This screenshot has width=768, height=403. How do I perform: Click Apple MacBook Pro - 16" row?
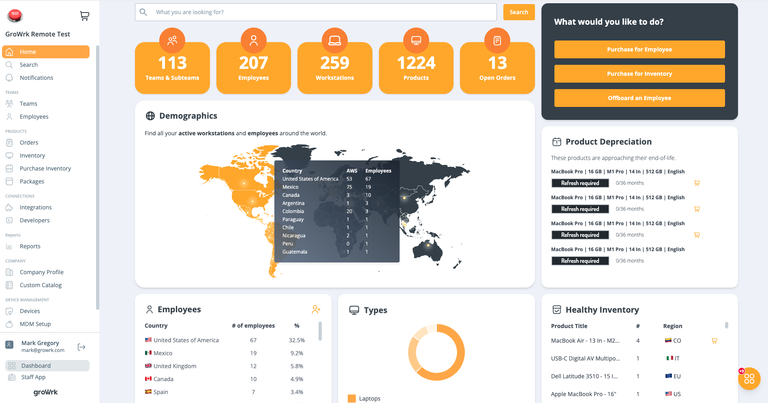(x=634, y=394)
